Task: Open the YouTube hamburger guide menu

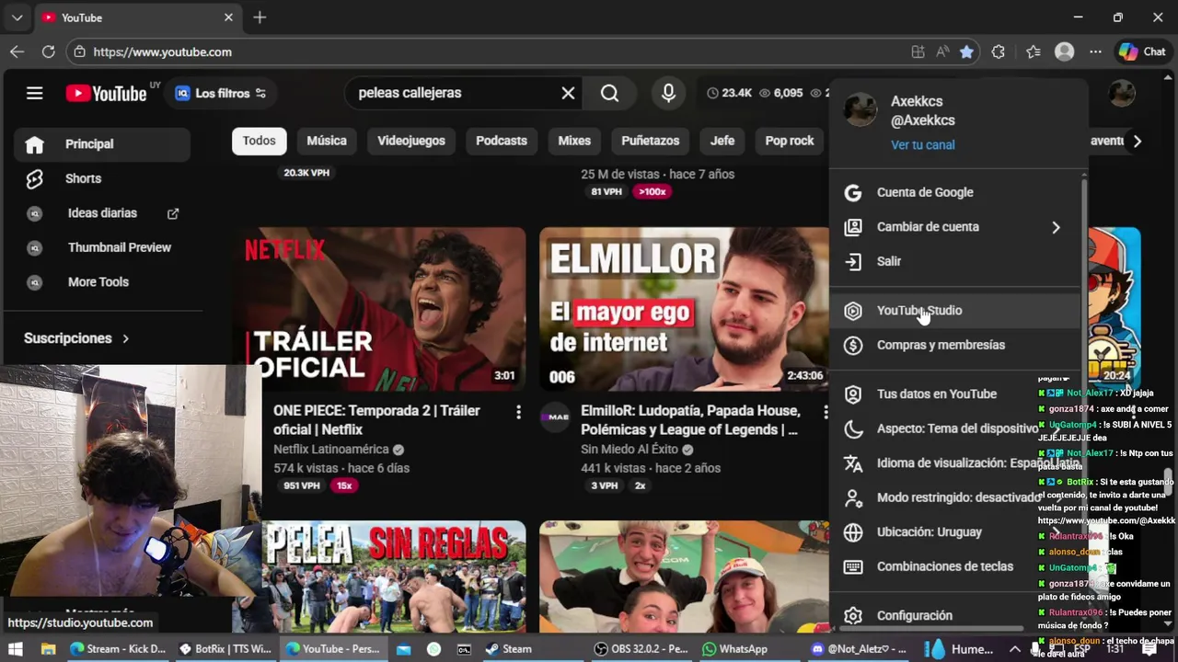Action: point(34,93)
